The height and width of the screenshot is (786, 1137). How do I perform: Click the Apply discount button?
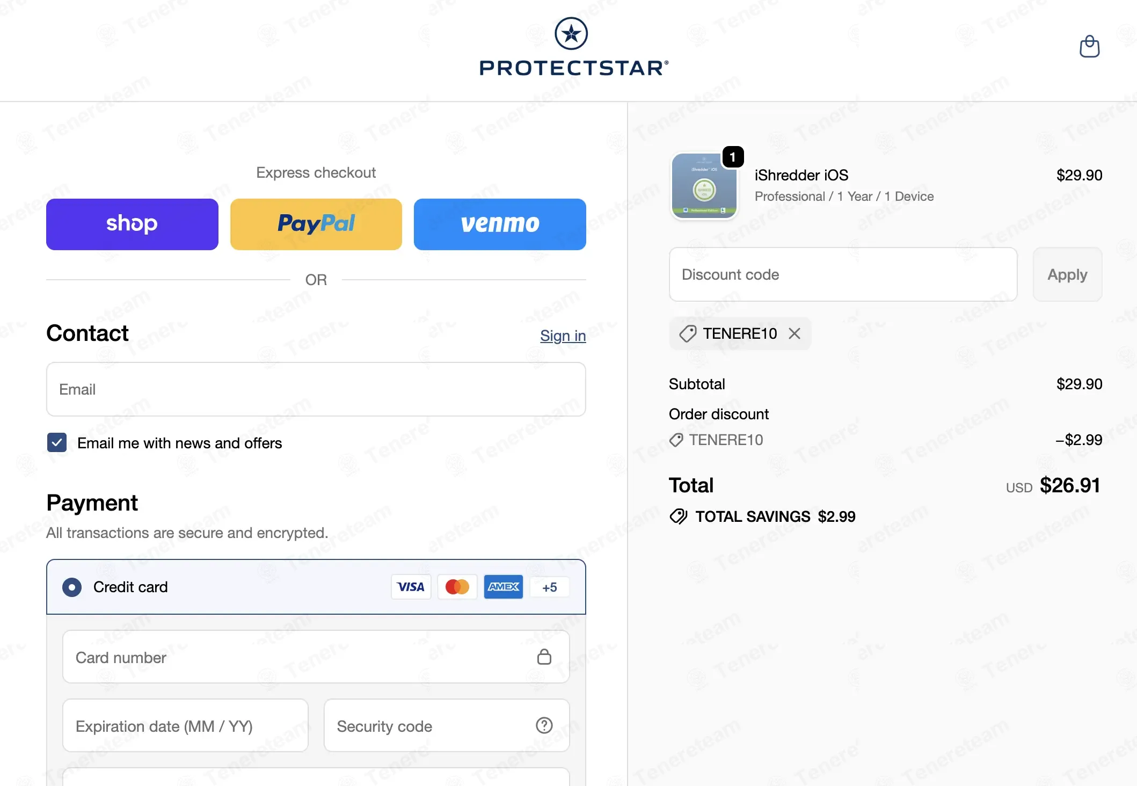coord(1067,274)
